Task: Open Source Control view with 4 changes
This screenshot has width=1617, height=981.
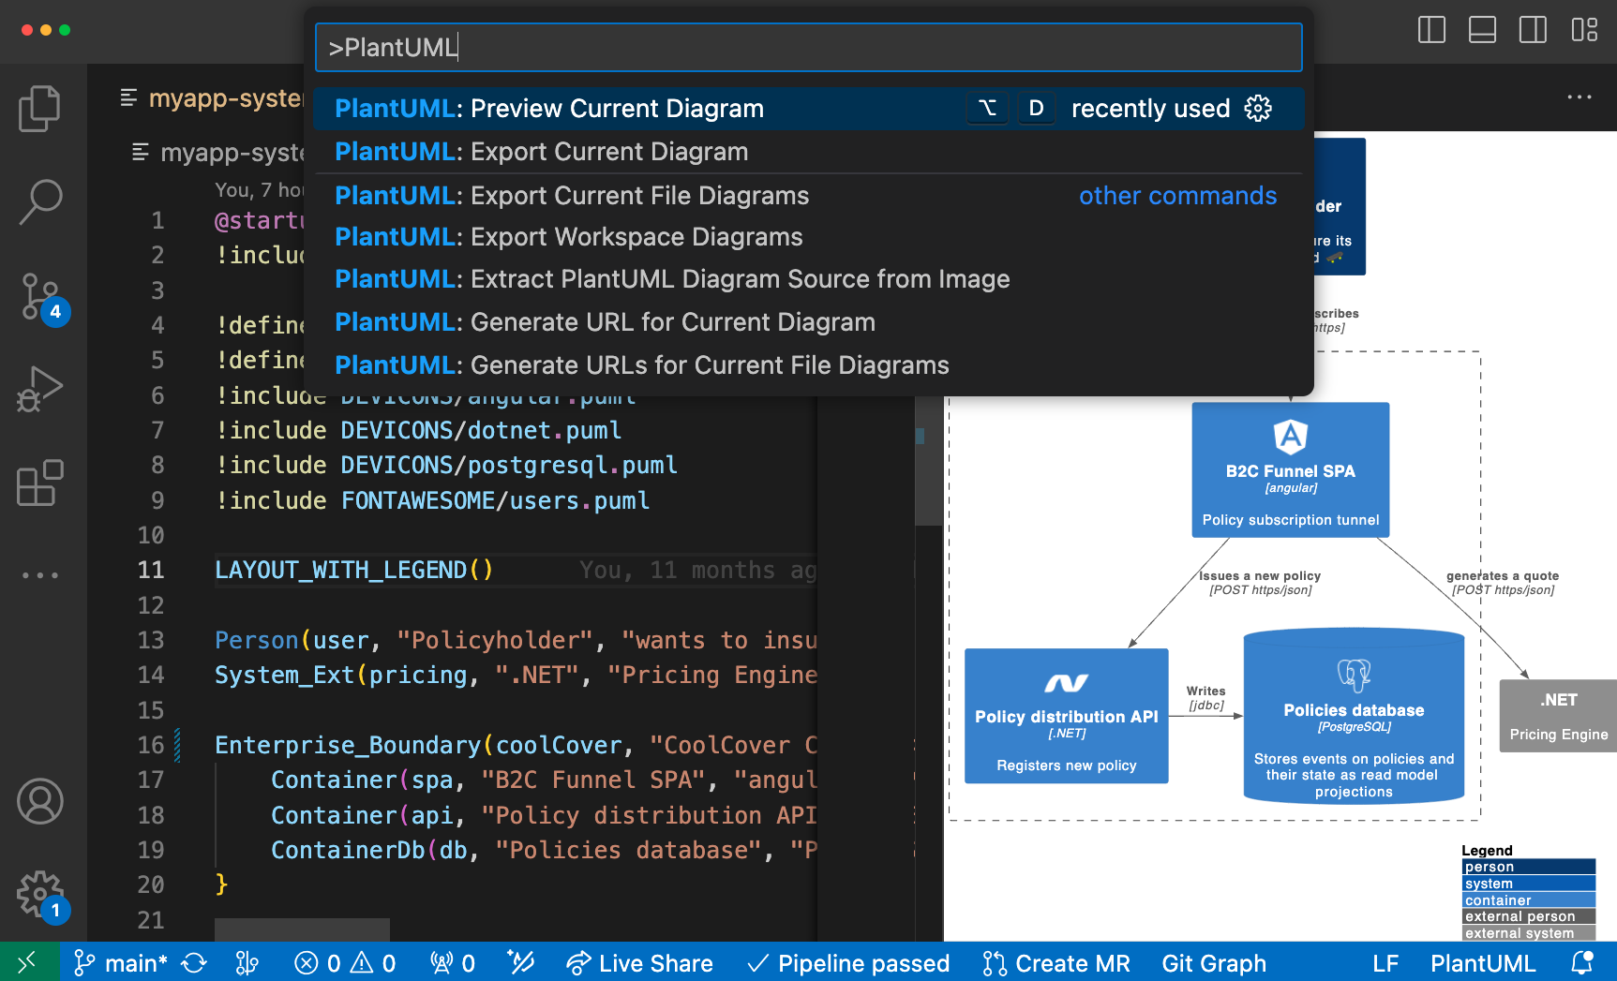Action: 42,297
